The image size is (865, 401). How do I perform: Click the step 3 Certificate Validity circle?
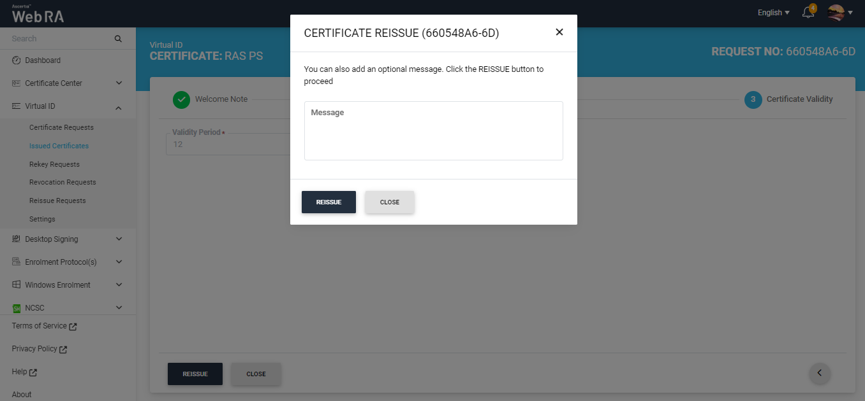[753, 99]
